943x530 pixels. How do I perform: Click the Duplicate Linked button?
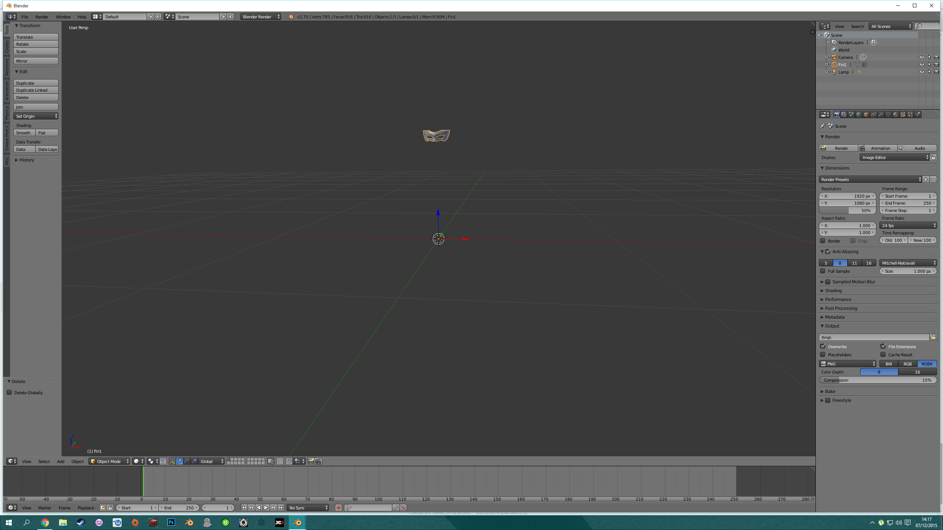(36, 90)
